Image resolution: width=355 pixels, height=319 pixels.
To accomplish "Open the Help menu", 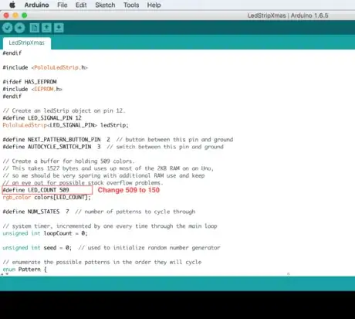I will click(154, 5).
